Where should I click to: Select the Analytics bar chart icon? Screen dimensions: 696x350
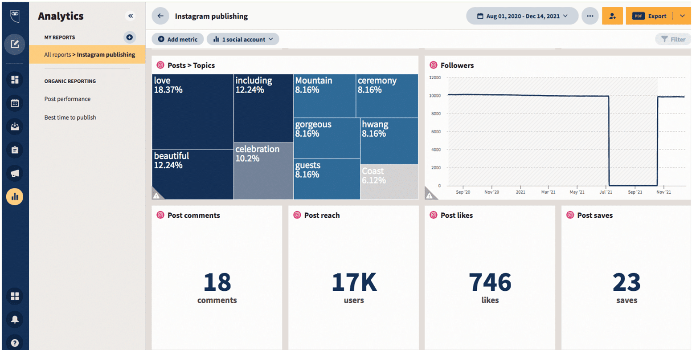(x=15, y=196)
